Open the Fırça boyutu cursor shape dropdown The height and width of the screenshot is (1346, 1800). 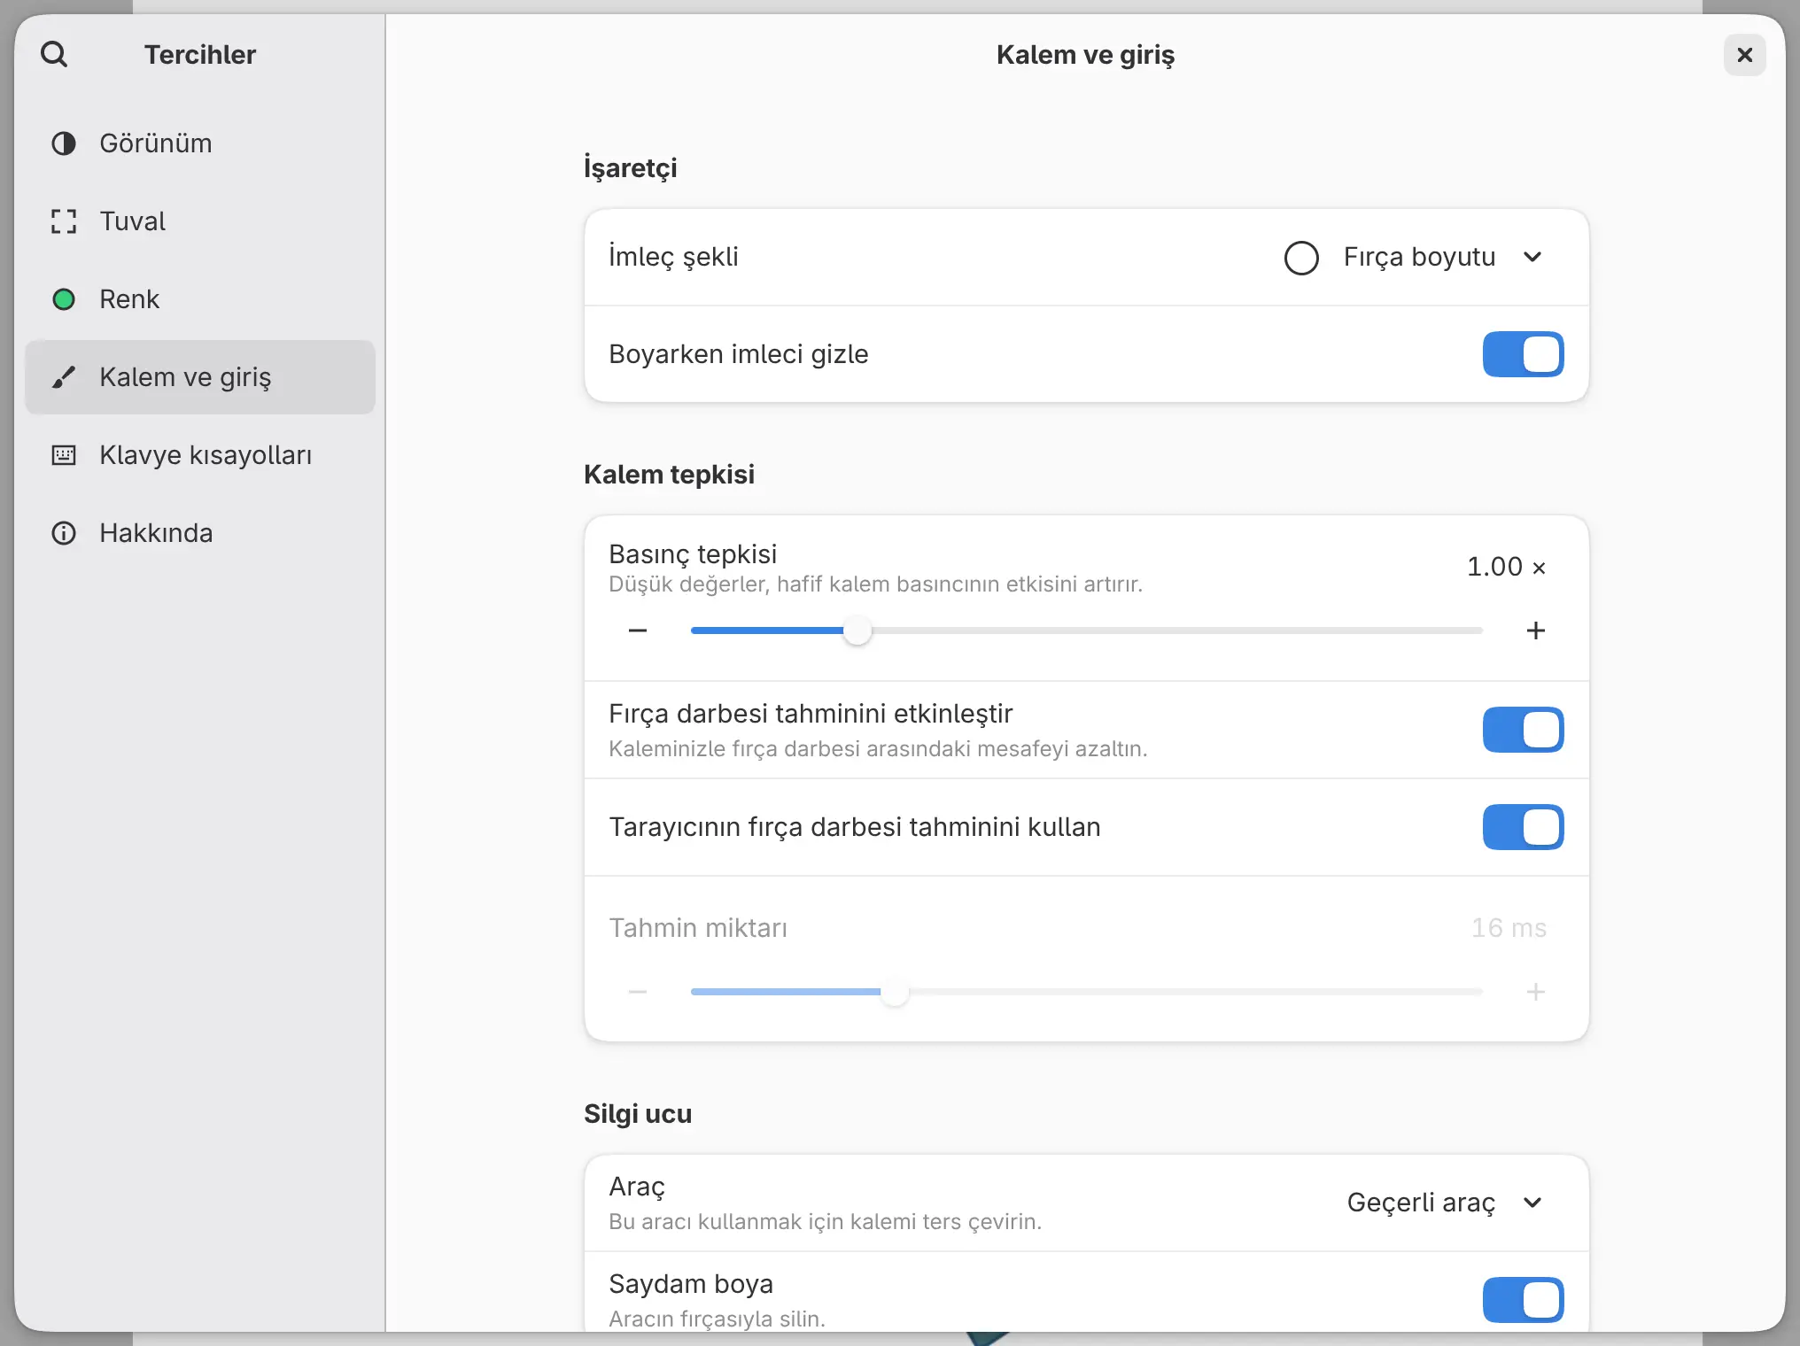(x=1416, y=257)
